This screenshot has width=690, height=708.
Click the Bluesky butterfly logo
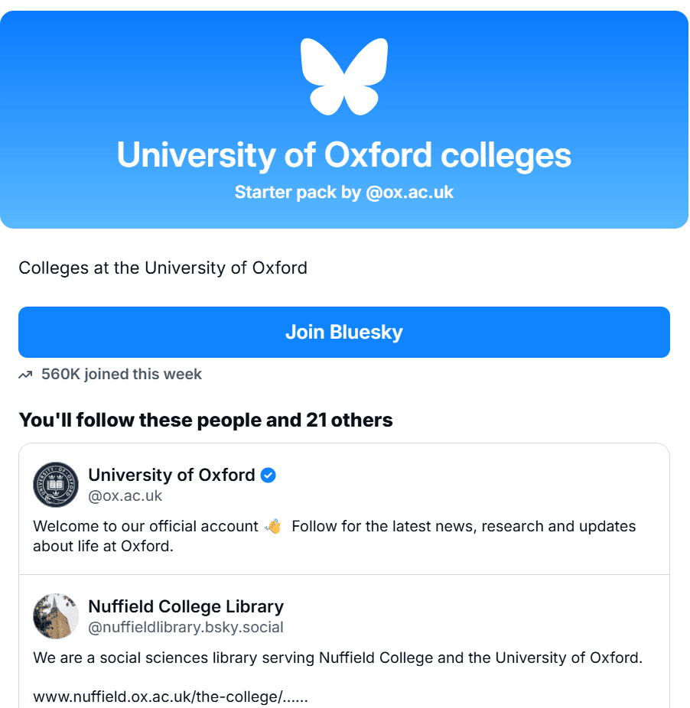click(x=344, y=76)
